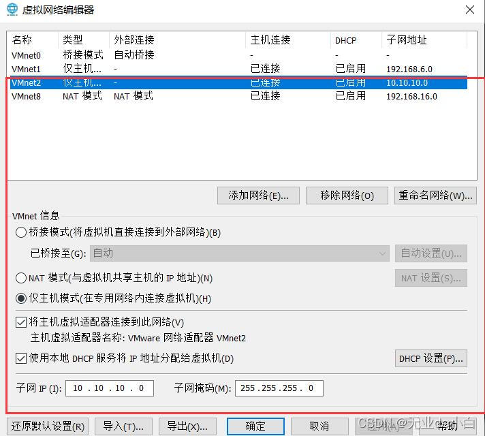
Task: Click 类型 column header
Action: pos(84,40)
